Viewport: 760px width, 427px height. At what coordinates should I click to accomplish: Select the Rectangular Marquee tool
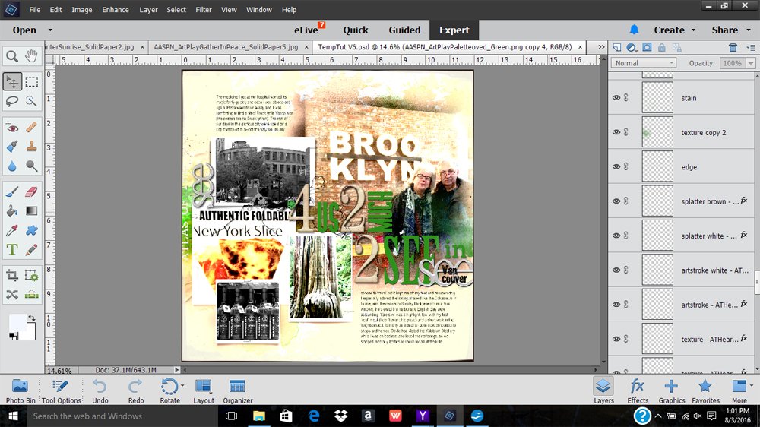pyautogui.click(x=31, y=82)
